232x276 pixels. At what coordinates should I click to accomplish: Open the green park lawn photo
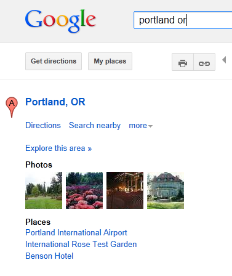44,190
